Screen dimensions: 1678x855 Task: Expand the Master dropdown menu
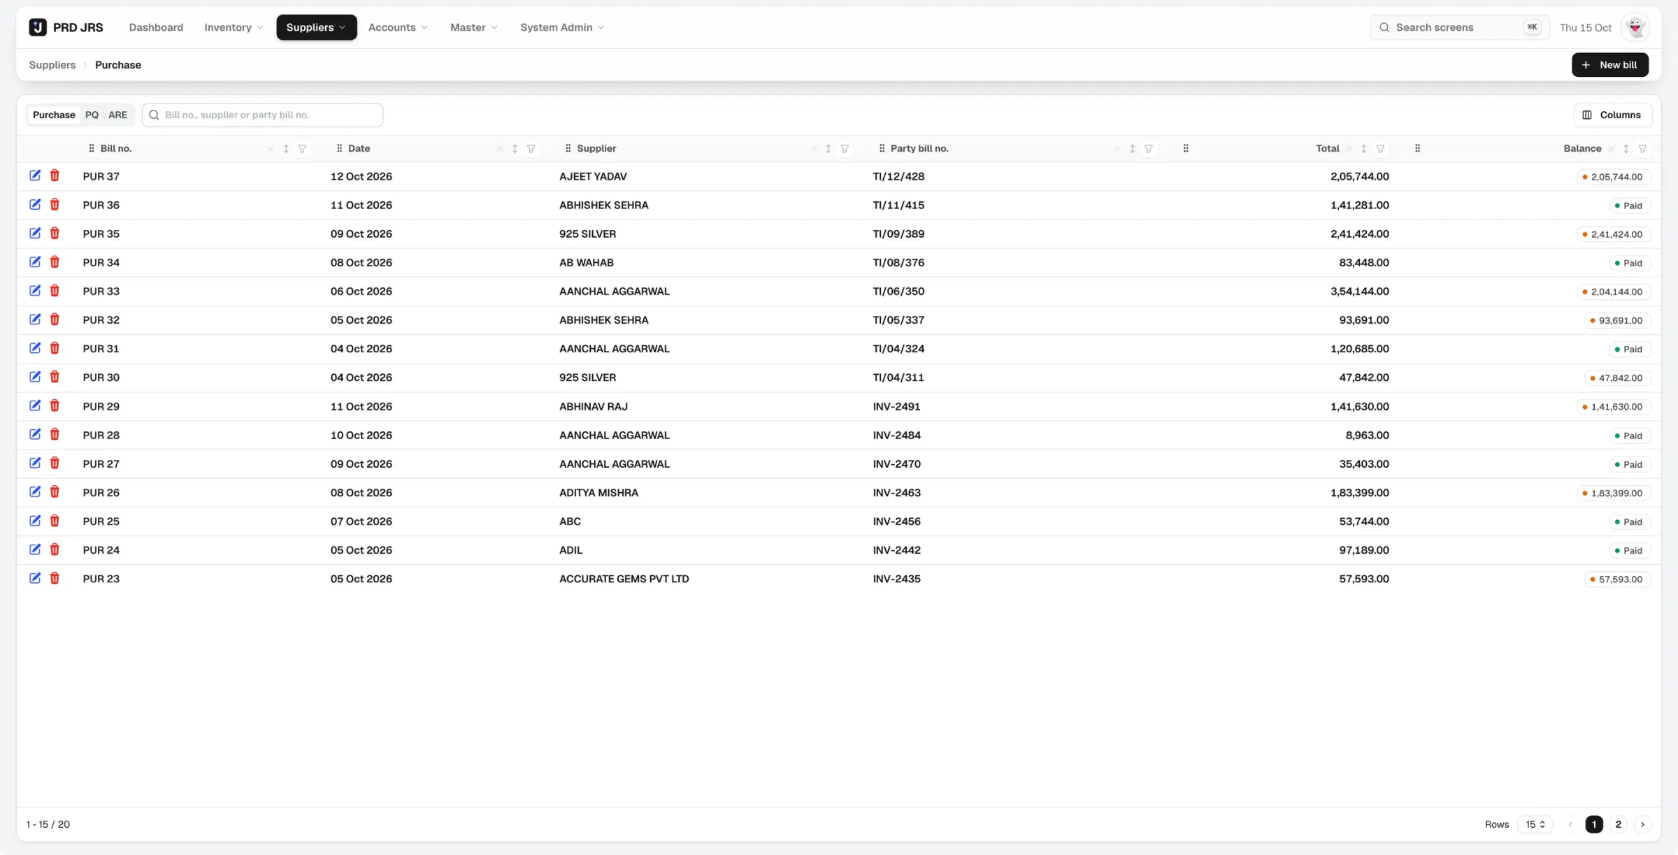474,27
